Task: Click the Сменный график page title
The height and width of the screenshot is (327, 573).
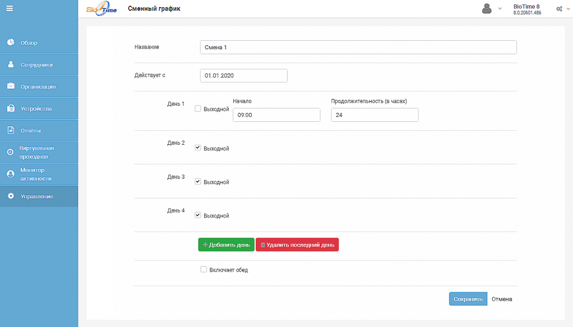Action: 154,8
